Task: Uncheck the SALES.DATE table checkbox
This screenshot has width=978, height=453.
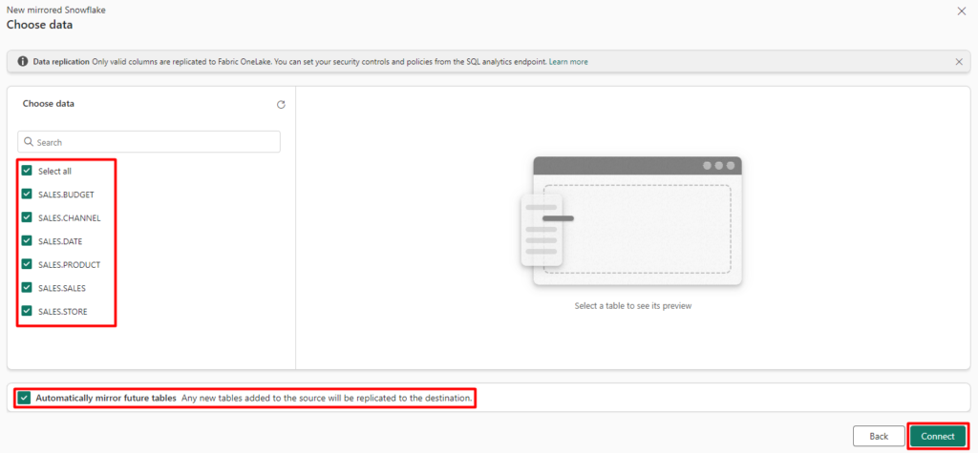Action: tap(27, 241)
